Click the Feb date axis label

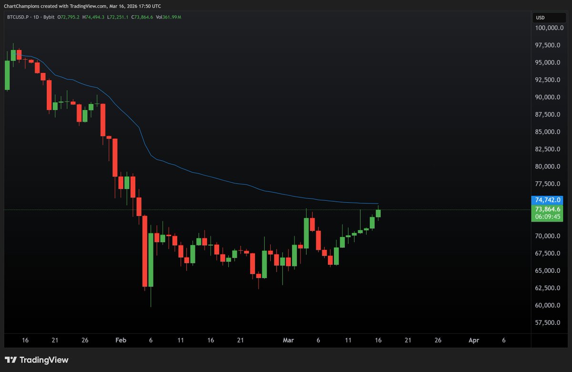(121, 341)
